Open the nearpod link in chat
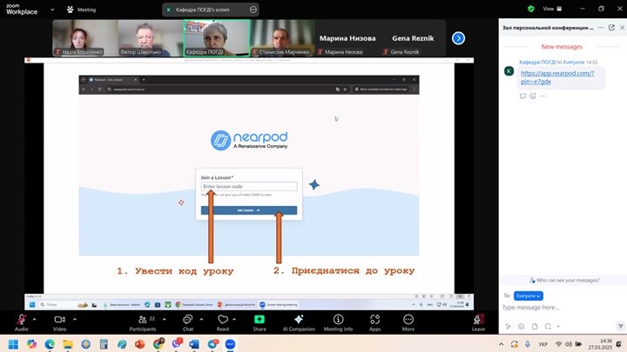The width and height of the screenshot is (627, 352). [x=557, y=77]
